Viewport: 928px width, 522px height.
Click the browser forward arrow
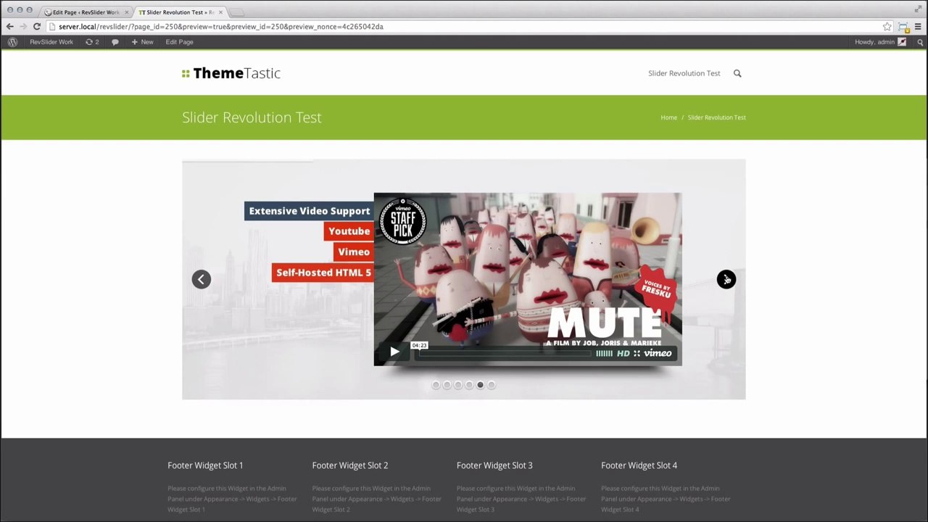[x=23, y=26]
